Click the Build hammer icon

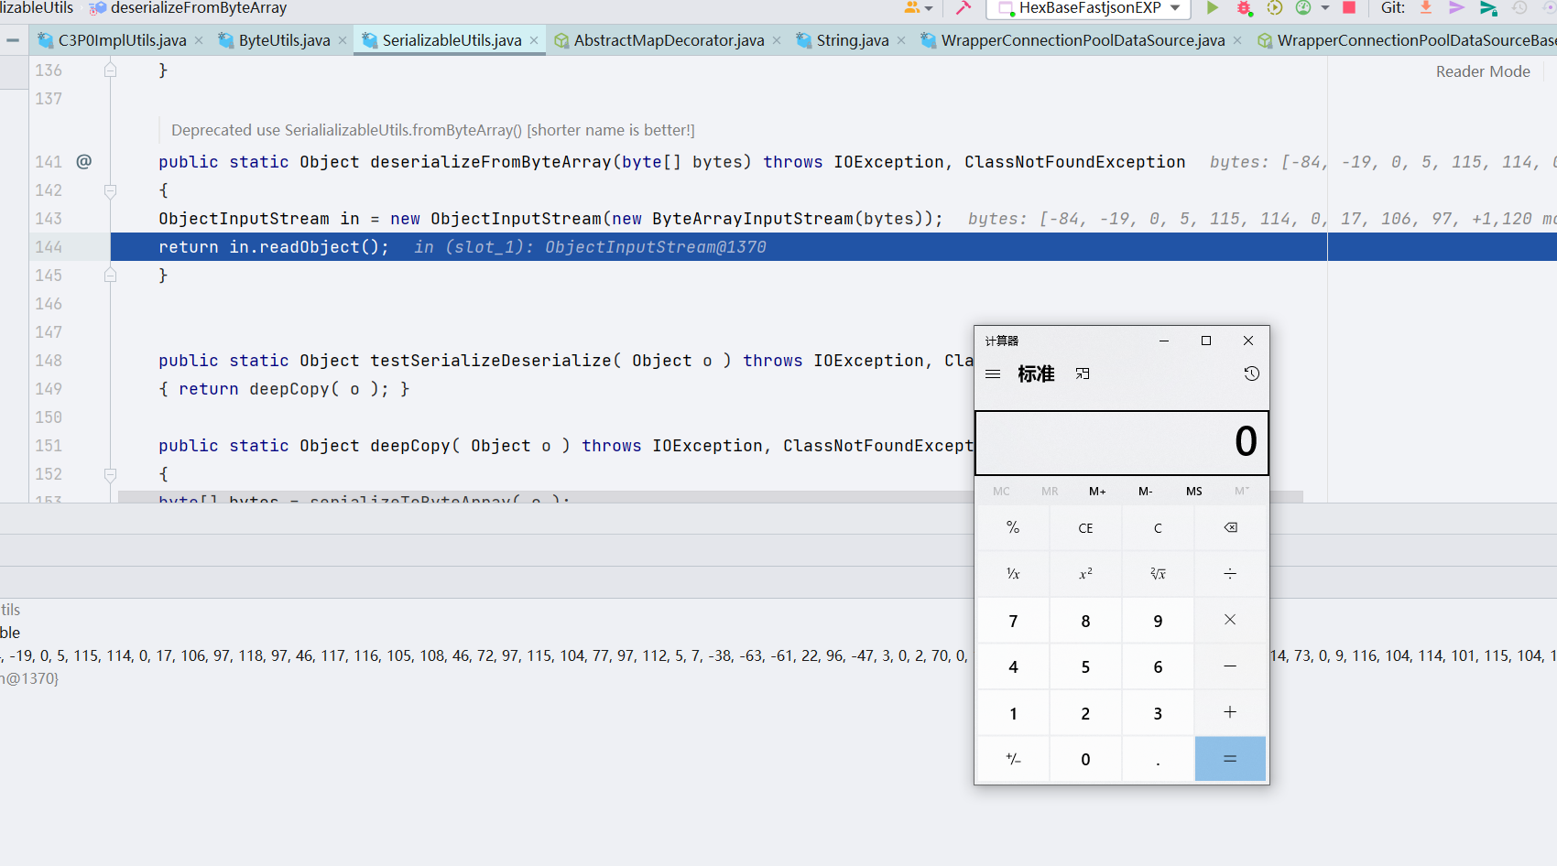[964, 8]
